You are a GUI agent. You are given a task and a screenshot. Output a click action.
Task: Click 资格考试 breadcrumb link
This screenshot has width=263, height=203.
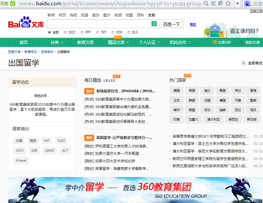[47, 52]
